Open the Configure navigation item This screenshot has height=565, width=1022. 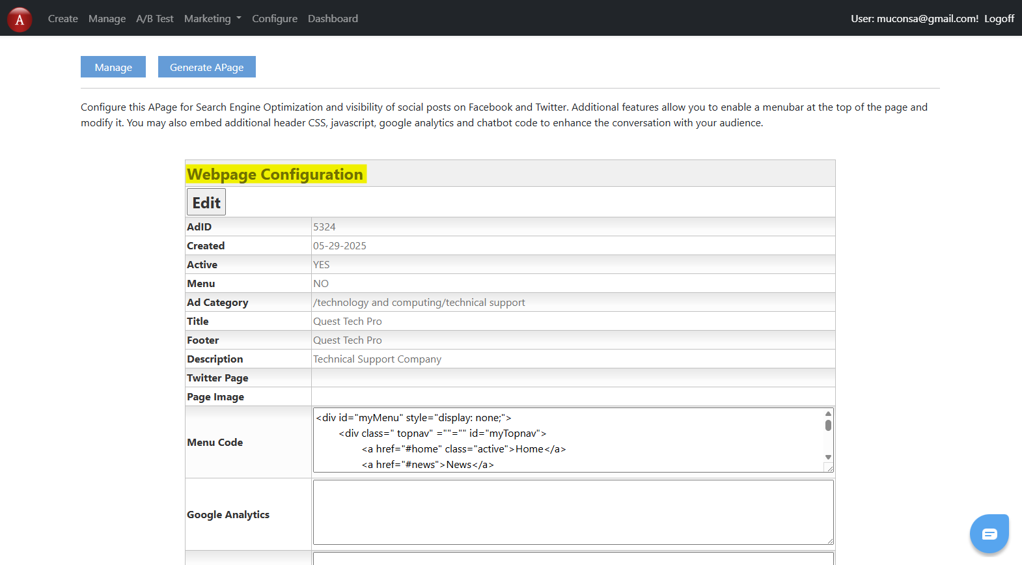pyautogui.click(x=275, y=19)
